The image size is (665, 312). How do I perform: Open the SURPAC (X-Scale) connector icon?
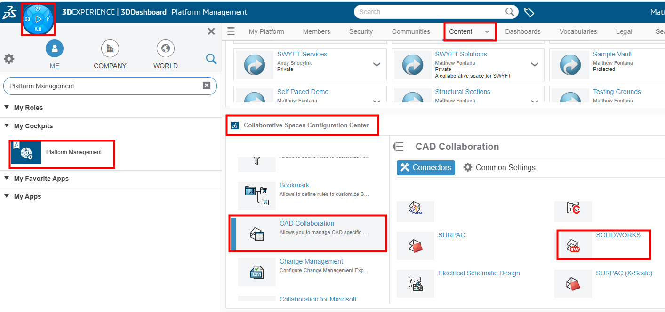[x=573, y=283]
